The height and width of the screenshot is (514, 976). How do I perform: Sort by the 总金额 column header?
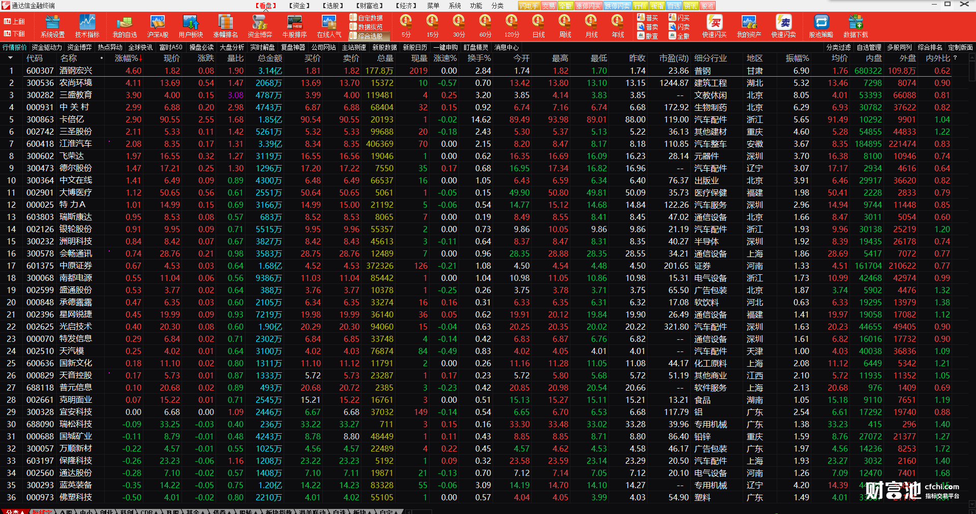(269, 58)
